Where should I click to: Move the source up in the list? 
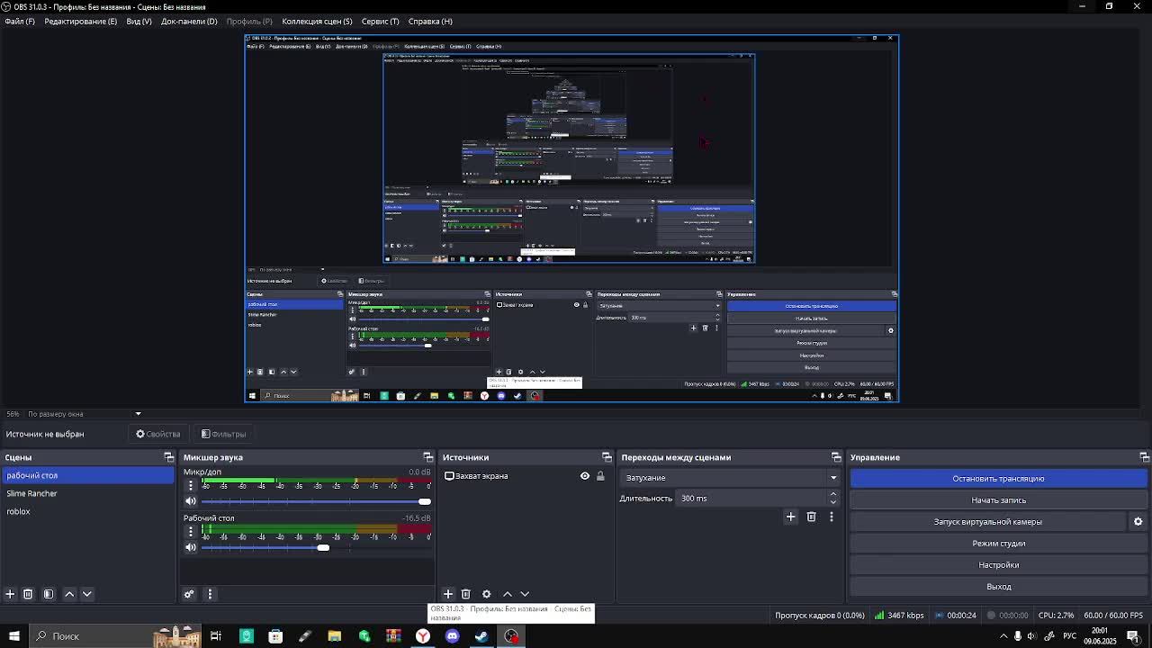click(508, 594)
